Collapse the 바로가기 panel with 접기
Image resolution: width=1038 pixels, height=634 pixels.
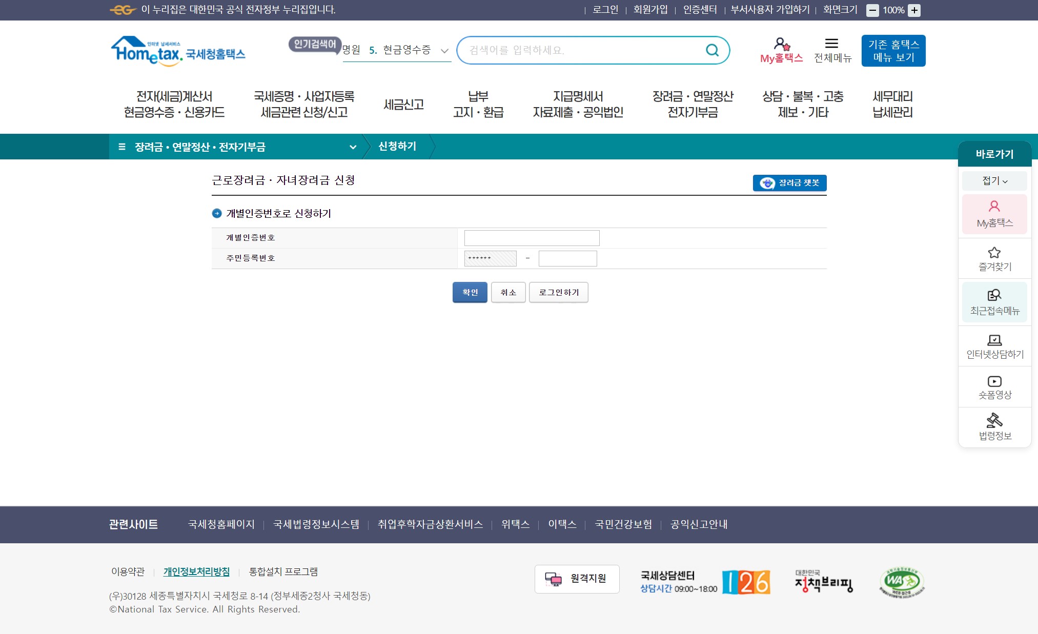[x=994, y=181]
